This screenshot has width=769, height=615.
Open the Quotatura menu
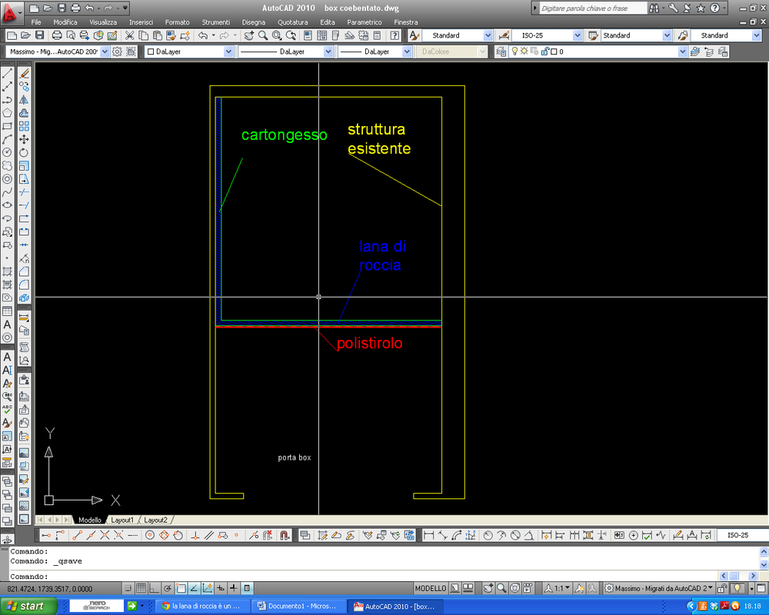pos(293,22)
